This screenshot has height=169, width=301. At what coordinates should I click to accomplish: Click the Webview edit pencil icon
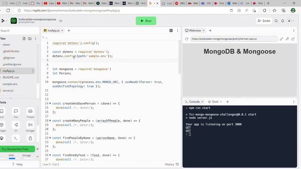coord(281,39)
